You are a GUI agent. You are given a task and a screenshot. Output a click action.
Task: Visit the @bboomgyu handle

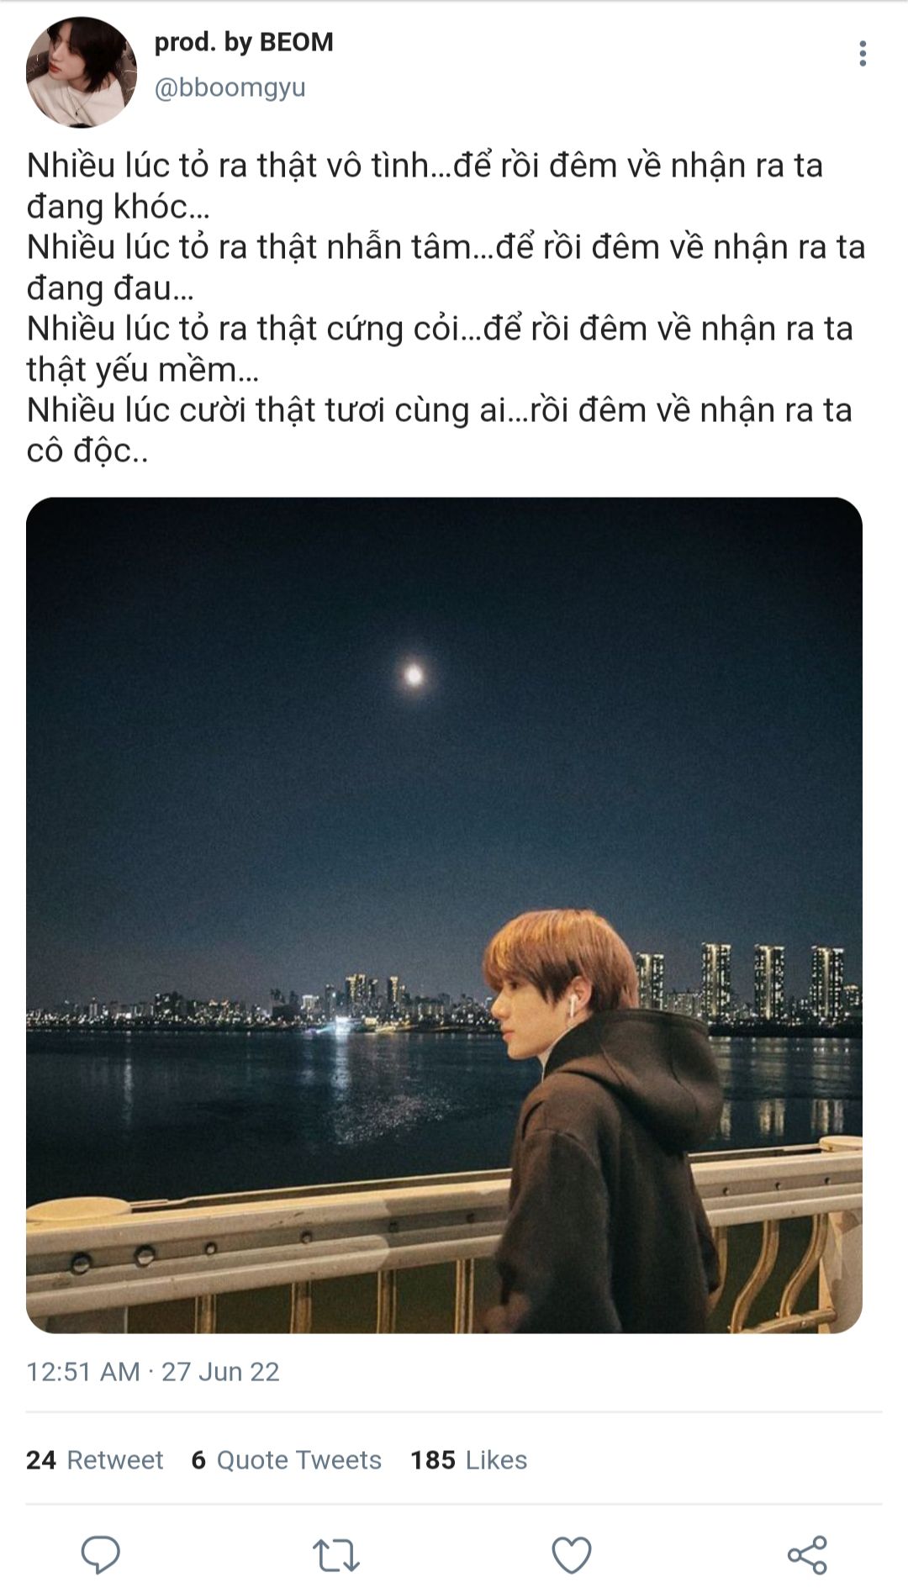[230, 87]
